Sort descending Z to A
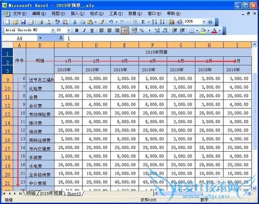259x204 pixels. [162, 22]
